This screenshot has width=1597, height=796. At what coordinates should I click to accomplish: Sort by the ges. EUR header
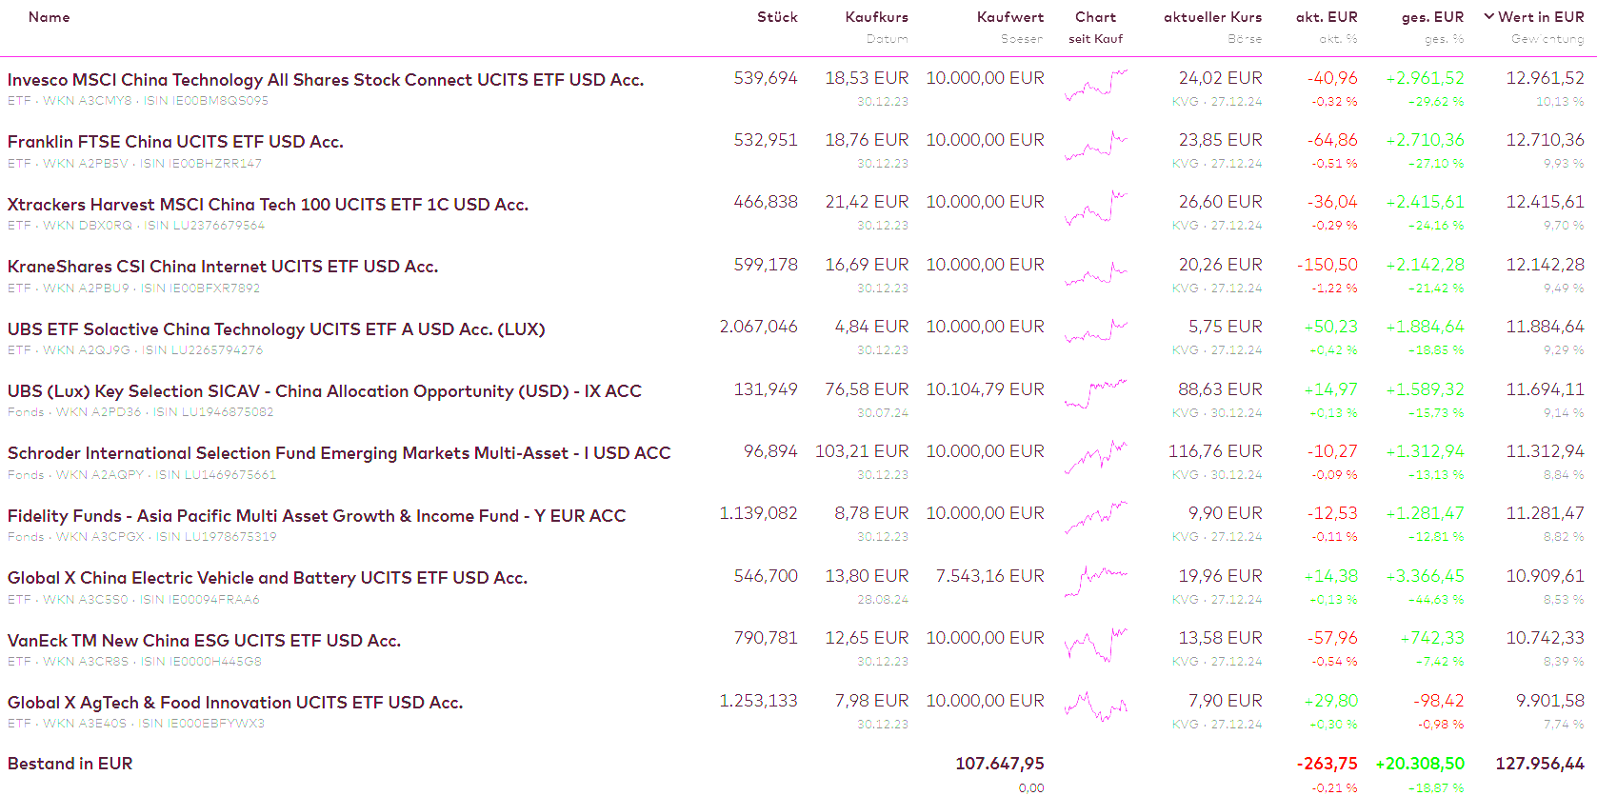(1432, 17)
